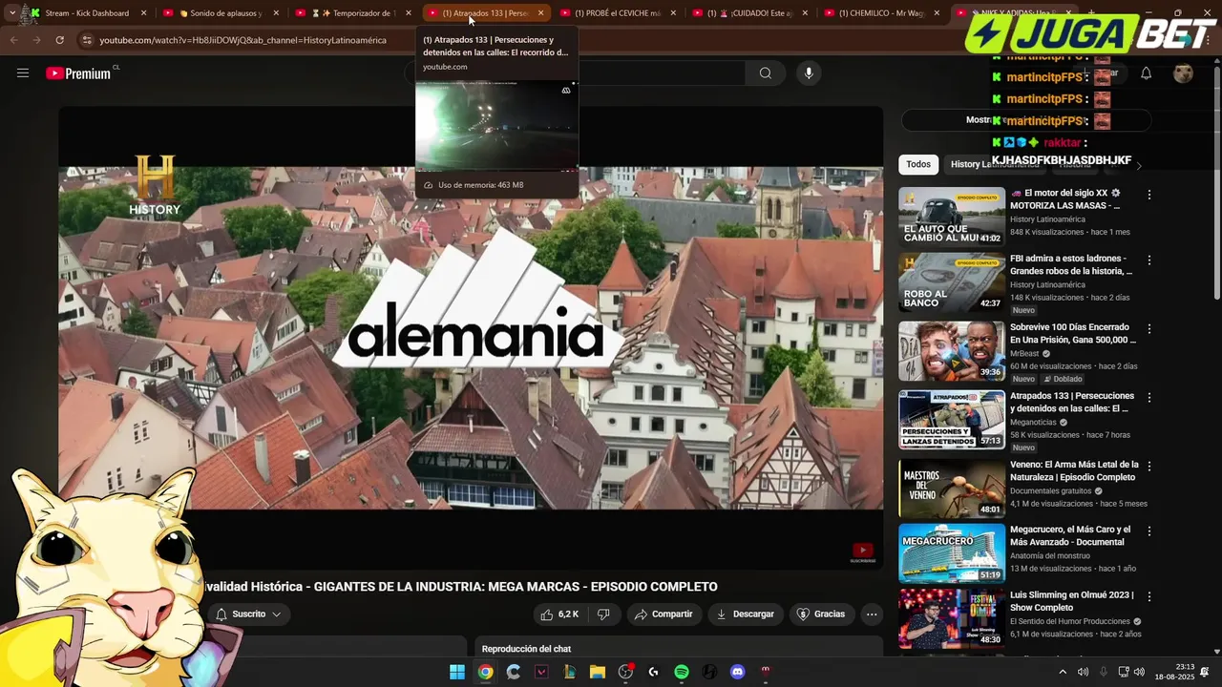Screen dimensions: 1222x687
Task: Click the Gracias button
Action: [821, 614]
